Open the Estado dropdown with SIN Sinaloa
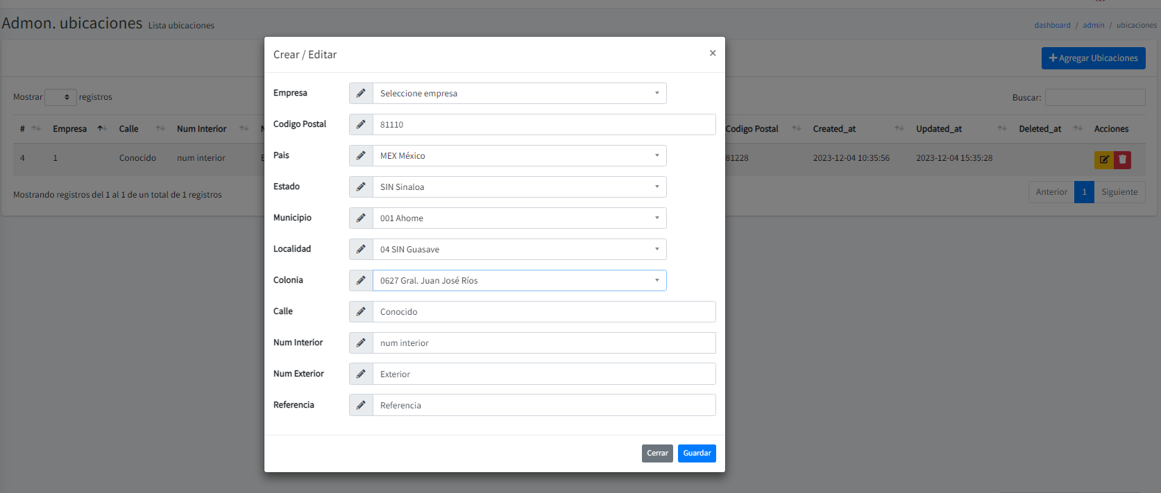 [519, 187]
